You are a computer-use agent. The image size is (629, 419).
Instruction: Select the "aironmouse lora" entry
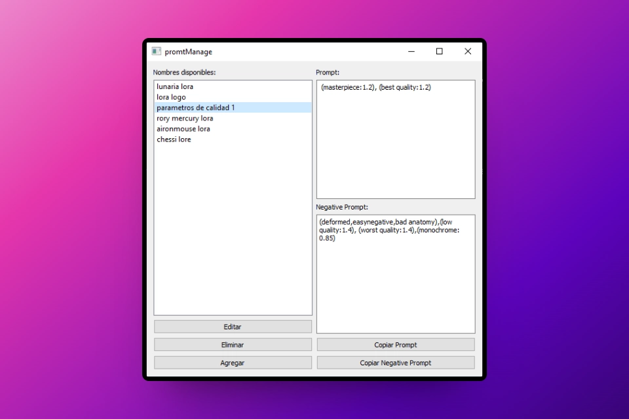point(183,128)
